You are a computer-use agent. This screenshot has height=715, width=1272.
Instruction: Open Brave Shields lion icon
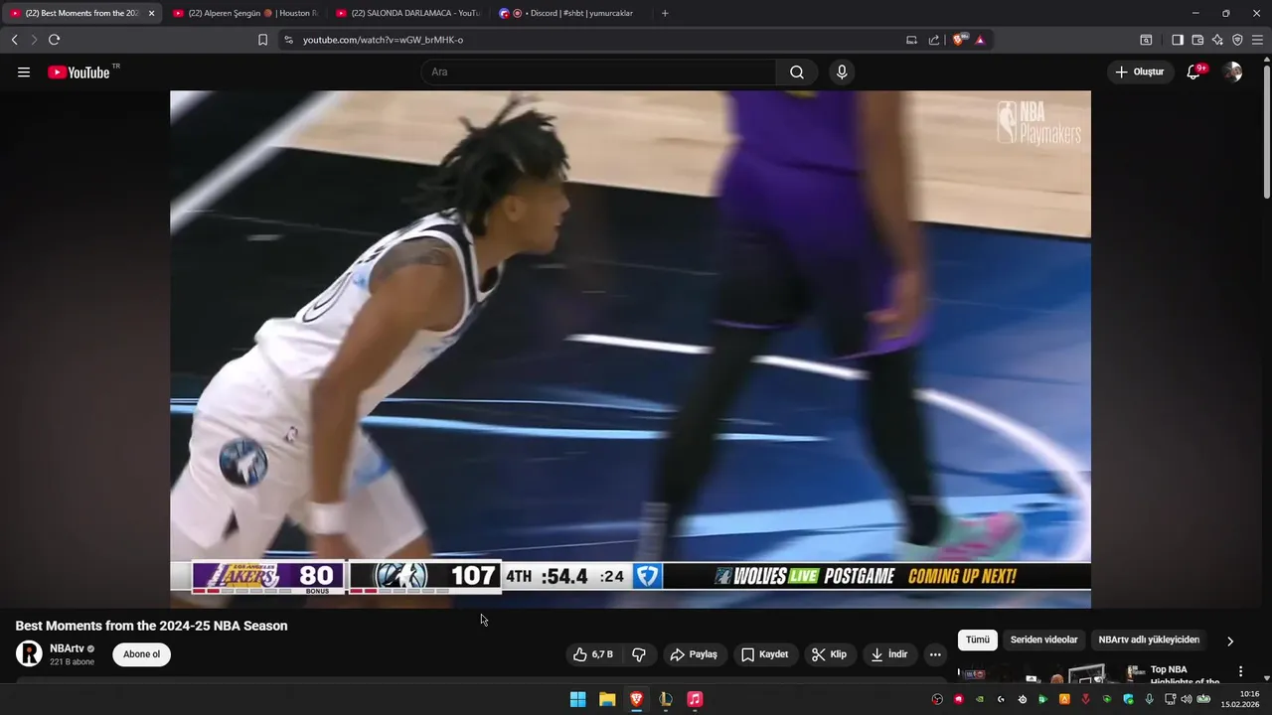pos(960,40)
